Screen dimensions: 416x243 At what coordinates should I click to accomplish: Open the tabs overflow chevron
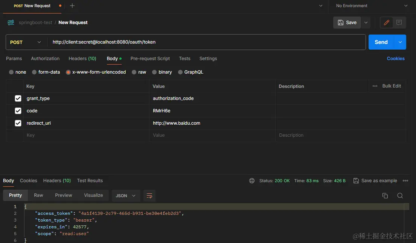pos(320,6)
